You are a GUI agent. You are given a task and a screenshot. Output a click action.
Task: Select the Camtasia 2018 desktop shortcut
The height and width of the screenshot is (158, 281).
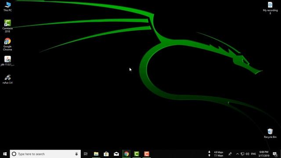click(7, 26)
